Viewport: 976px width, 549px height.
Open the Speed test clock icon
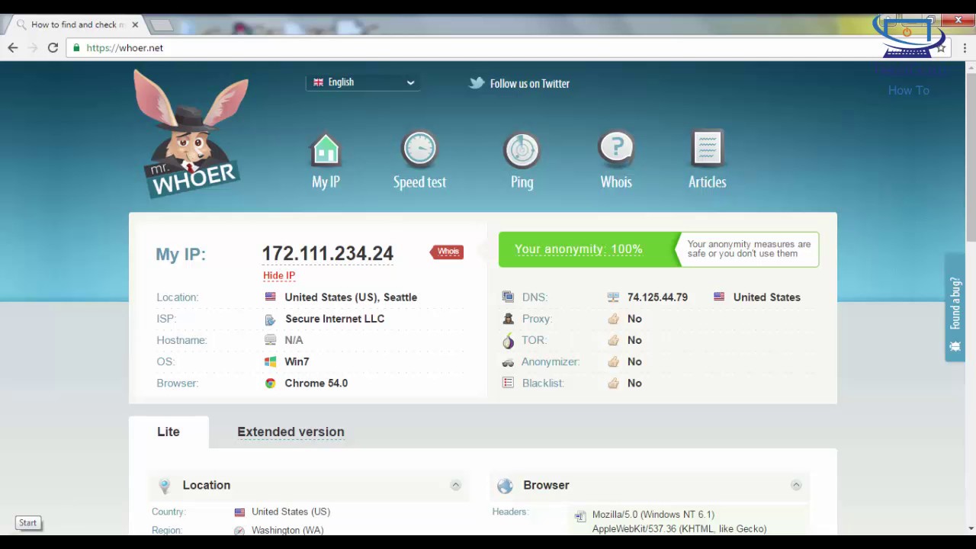pos(419,149)
